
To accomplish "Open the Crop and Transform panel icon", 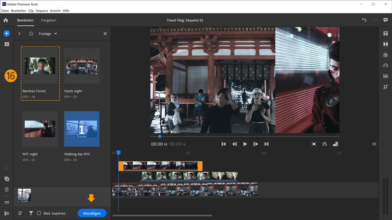I will 385,87.
